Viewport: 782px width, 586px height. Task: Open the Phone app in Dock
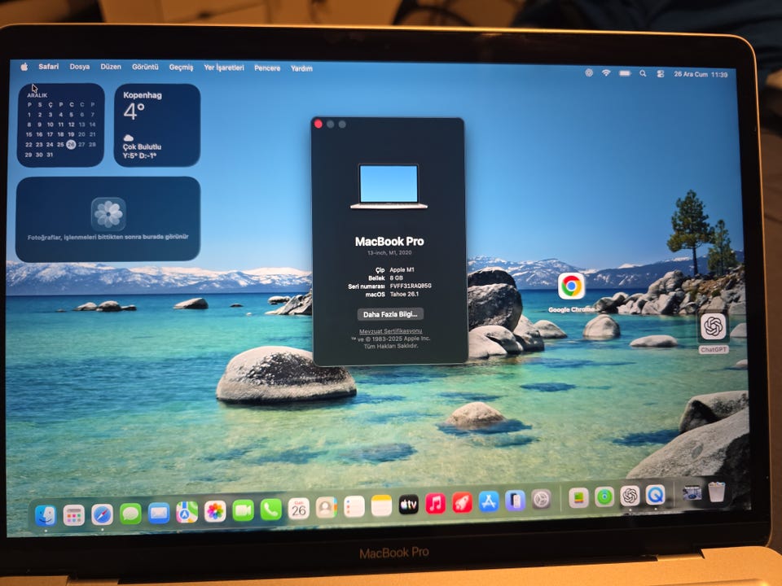tap(270, 509)
